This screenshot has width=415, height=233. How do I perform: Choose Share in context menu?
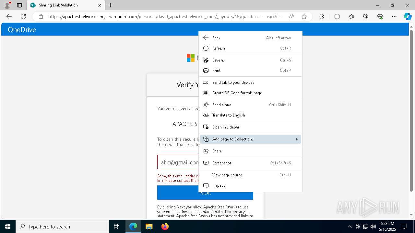tap(250, 151)
